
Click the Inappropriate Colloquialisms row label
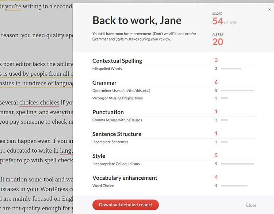click(x=116, y=164)
